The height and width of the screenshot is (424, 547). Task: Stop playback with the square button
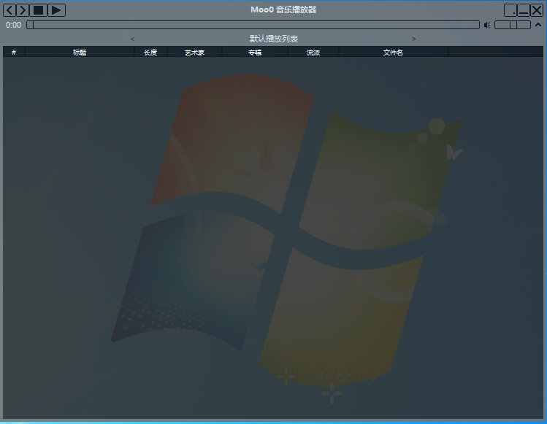(x=39, y=10)
